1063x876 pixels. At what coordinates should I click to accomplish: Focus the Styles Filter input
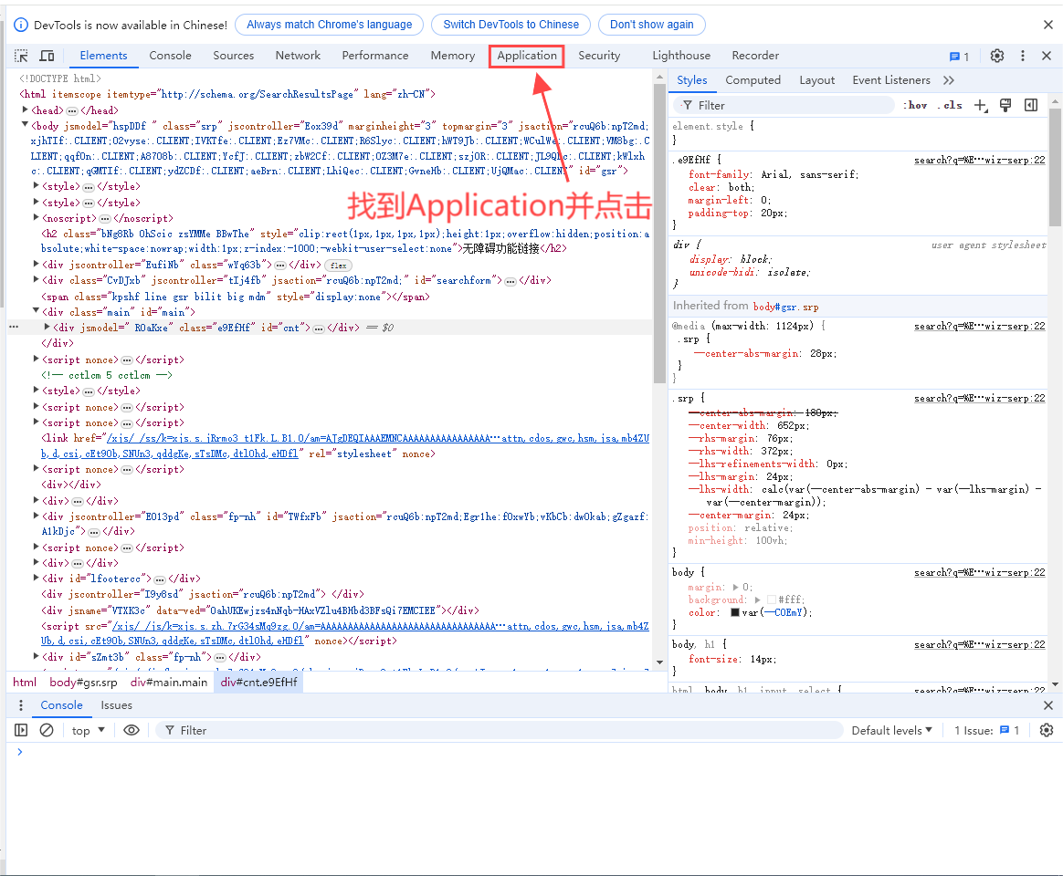click(784, 105)
